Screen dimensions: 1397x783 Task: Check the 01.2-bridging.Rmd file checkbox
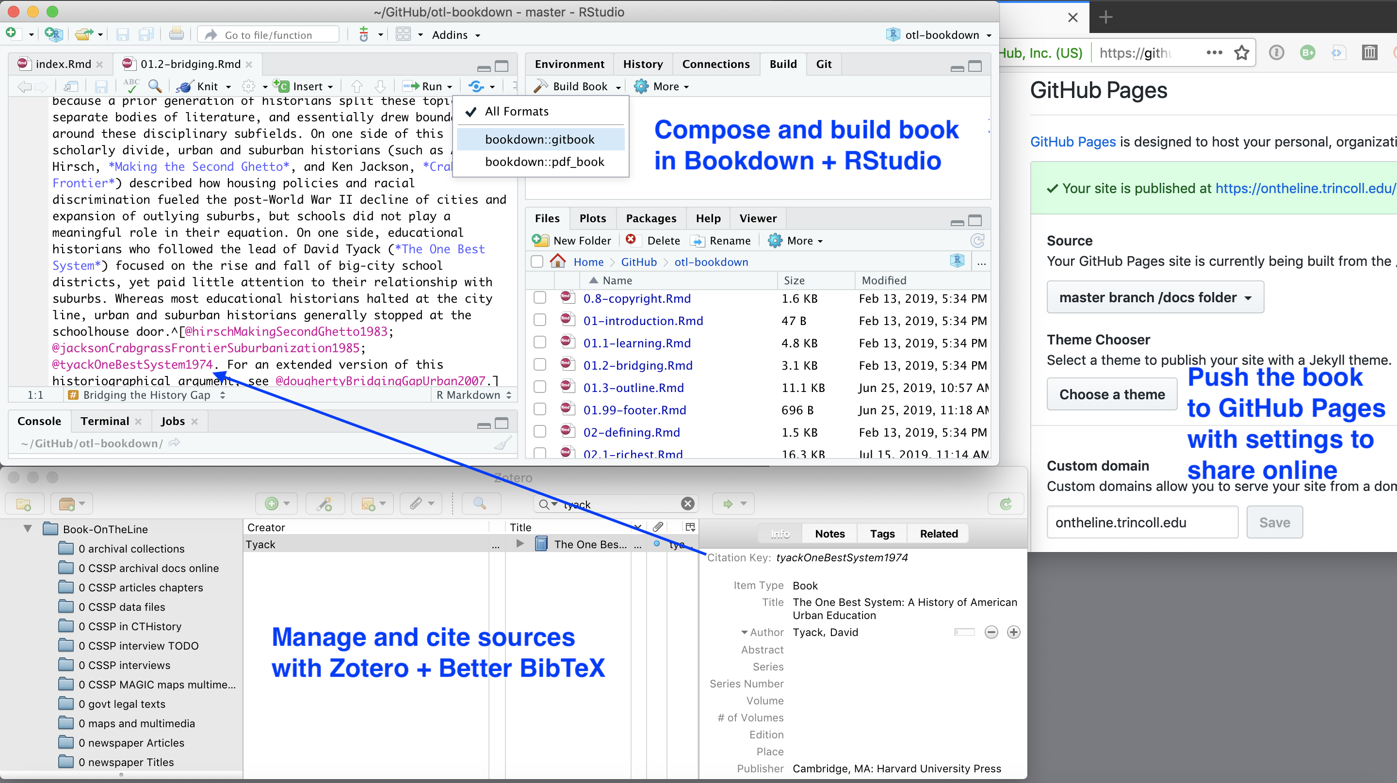(540, 366)
